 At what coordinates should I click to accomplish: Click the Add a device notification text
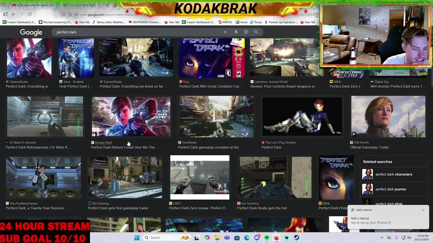click(371, 220)
